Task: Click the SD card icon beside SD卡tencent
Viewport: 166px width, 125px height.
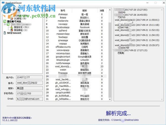Action: coord(5,33)
